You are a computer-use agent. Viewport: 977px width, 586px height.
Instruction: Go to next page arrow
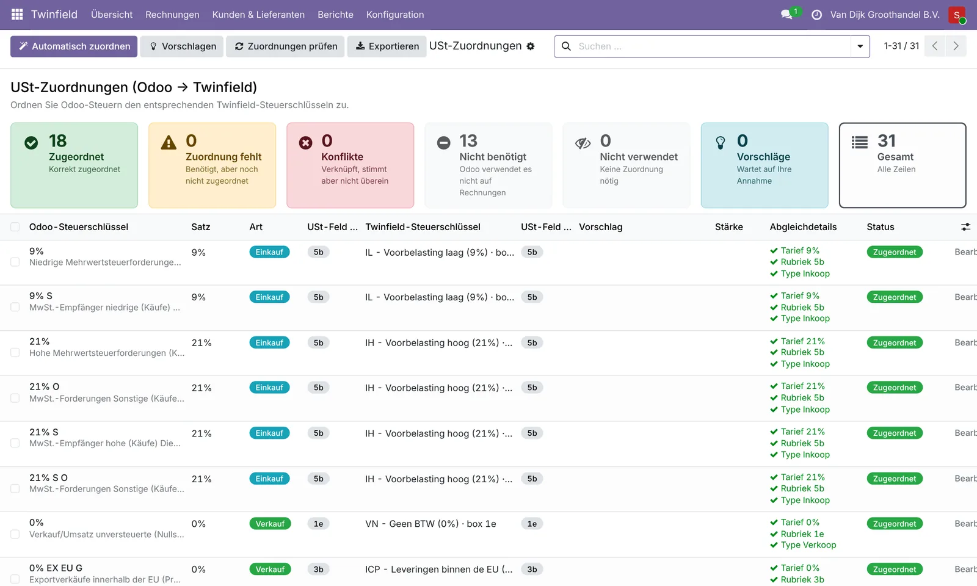(956, 46)
